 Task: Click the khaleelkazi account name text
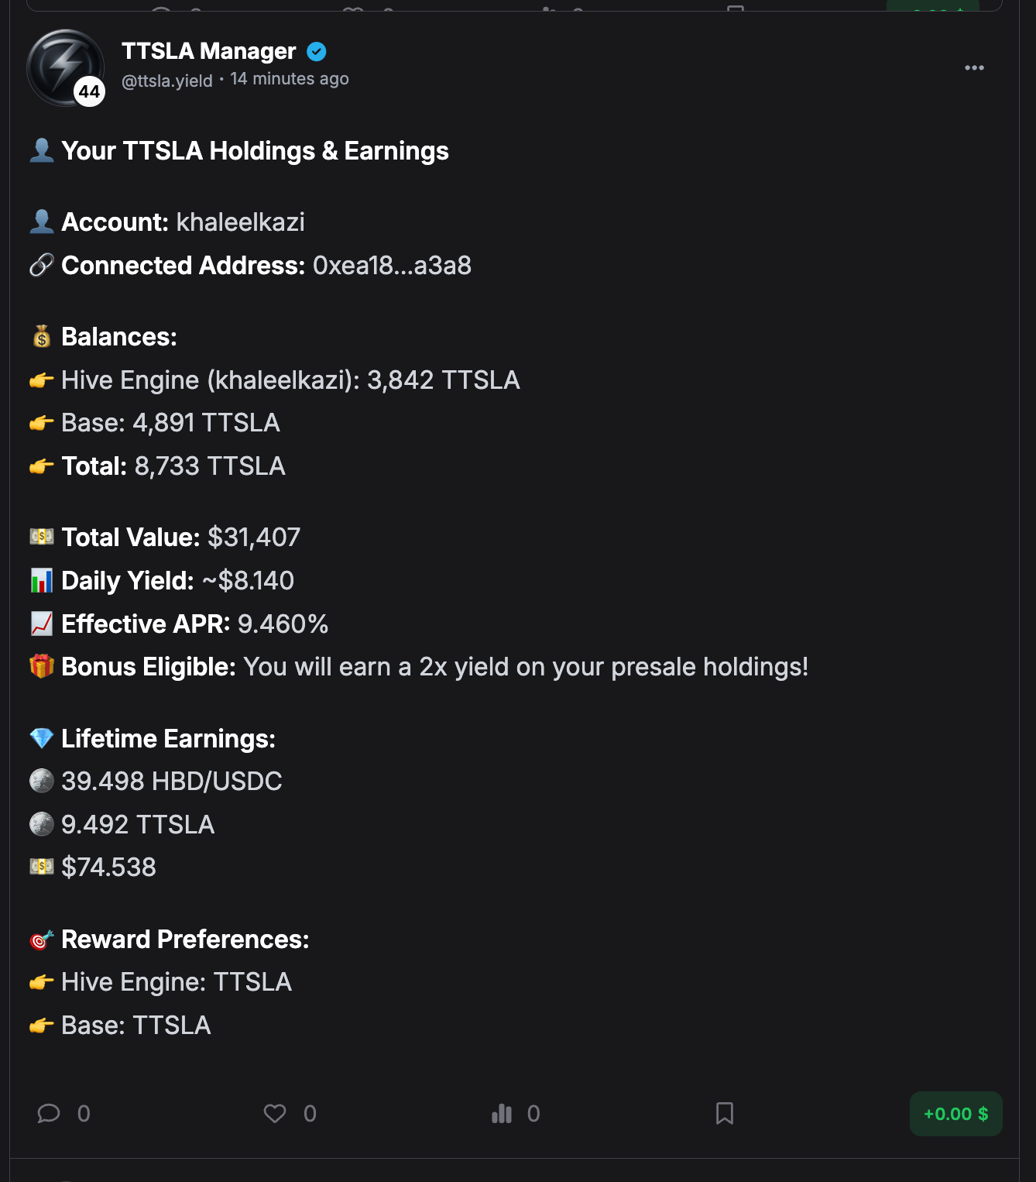241,222
